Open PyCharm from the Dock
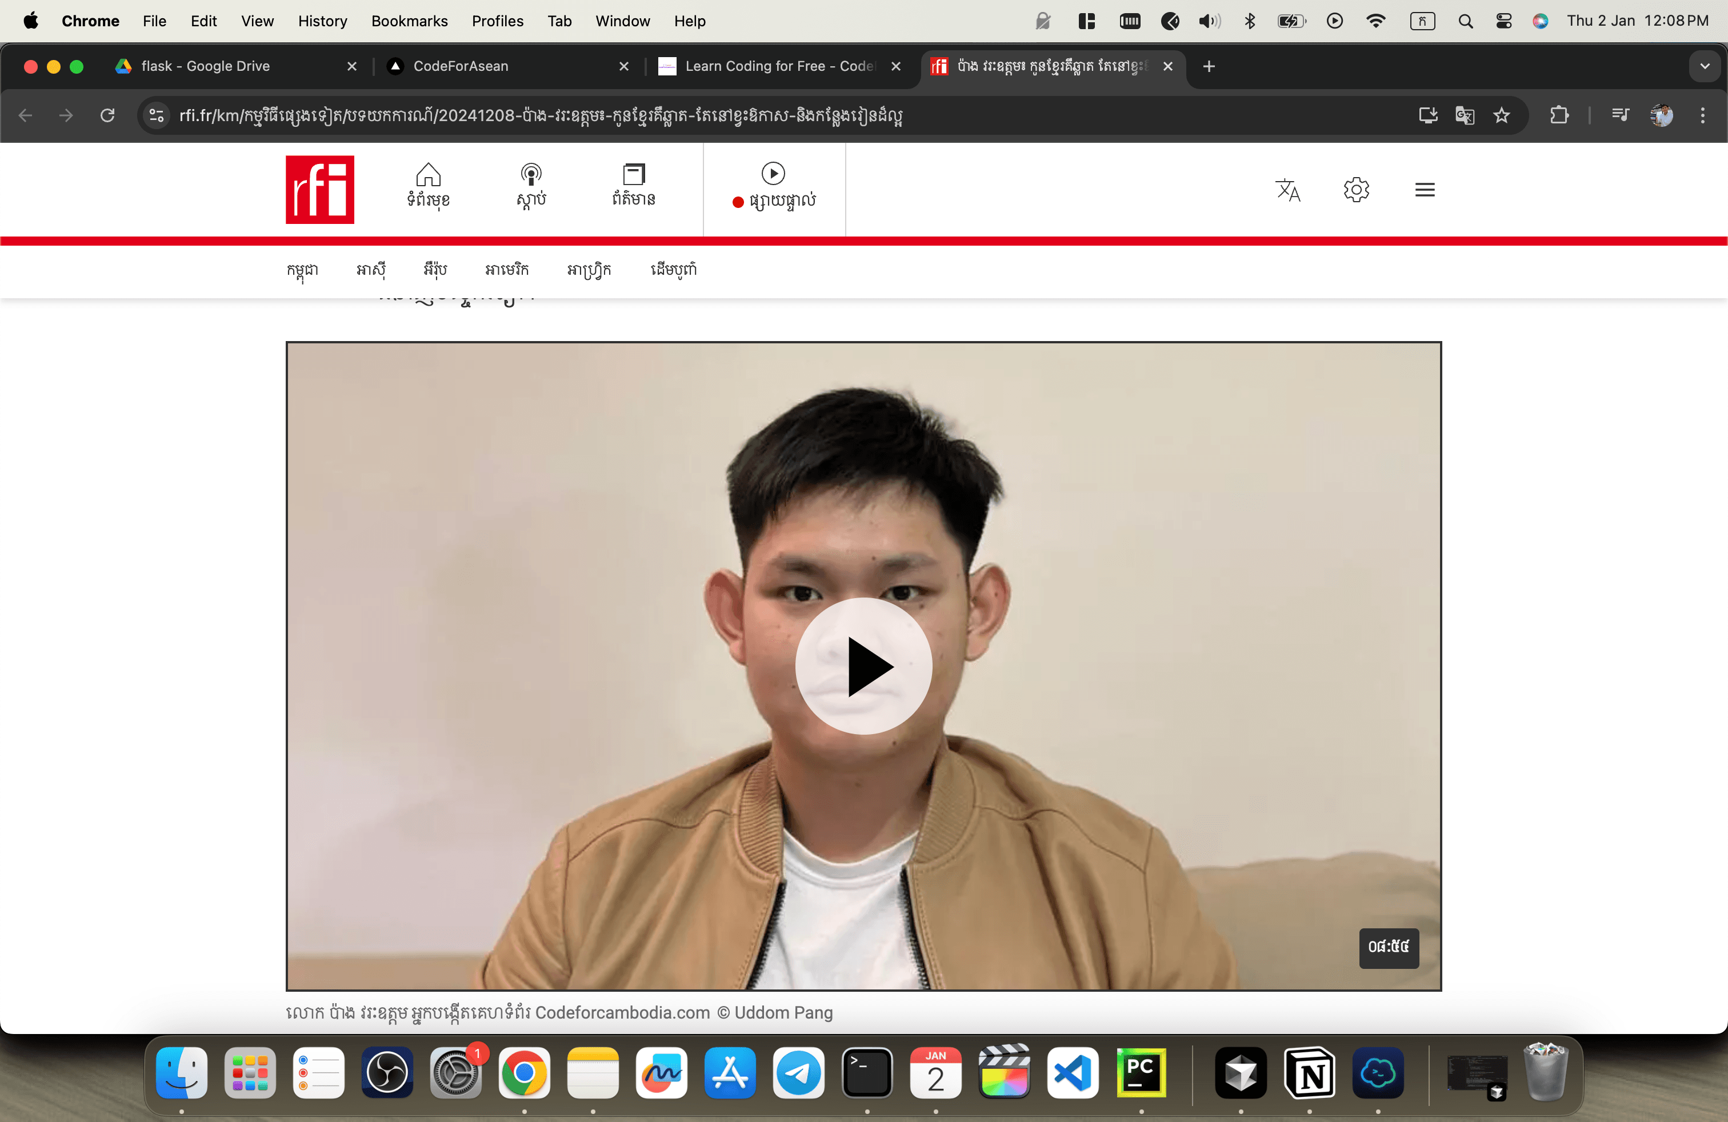This screenshot has height=1122, width=1728. pos(1141,1073)
